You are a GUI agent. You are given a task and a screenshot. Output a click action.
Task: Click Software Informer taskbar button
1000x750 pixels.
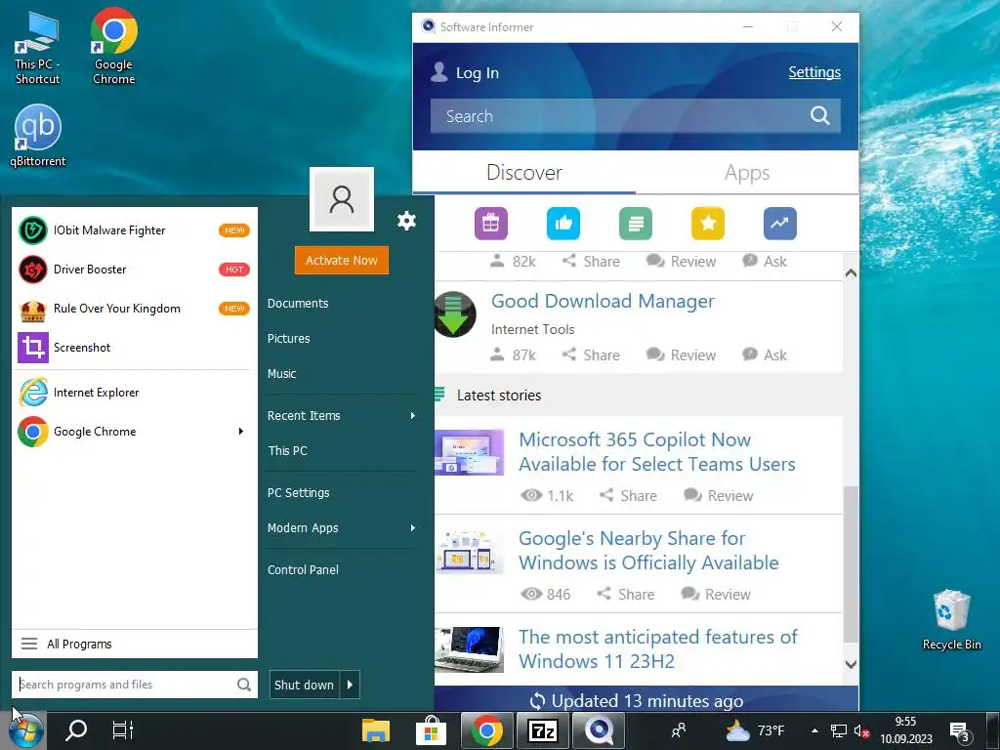[599, 730]
